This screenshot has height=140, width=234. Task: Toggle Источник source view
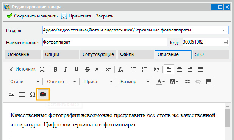22,69
